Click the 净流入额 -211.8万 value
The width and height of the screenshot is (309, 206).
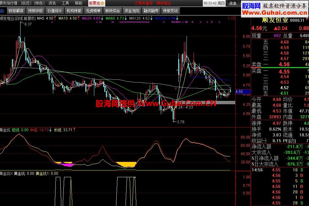click(x=294, y=147)
